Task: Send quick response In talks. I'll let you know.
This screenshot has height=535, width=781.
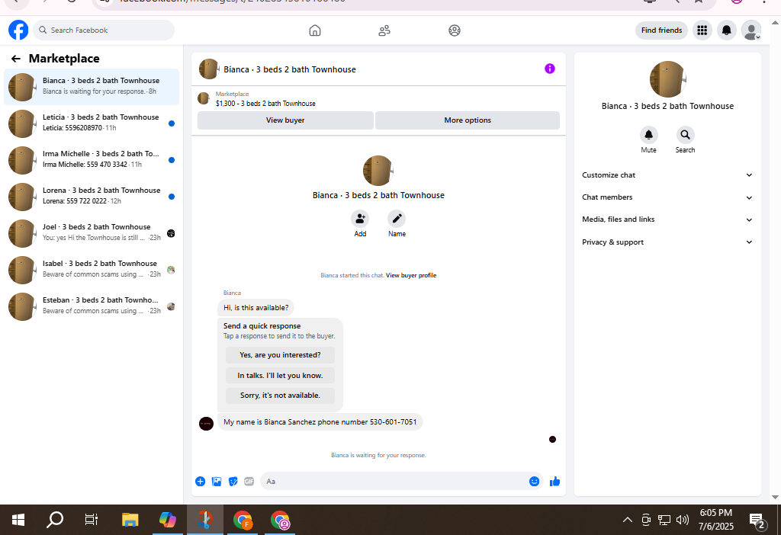Action: point(280,375)
